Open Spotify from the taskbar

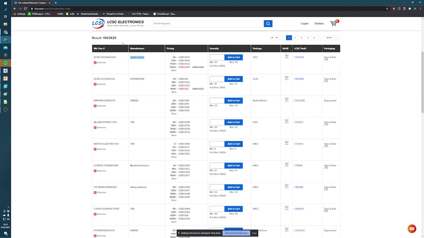5,63
